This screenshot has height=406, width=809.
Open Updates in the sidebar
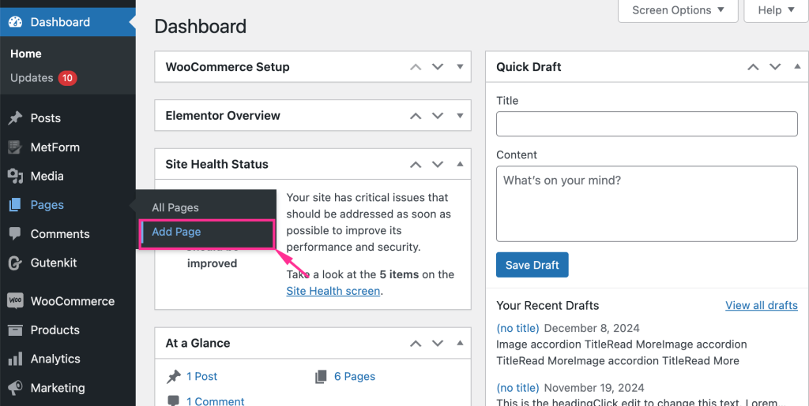tap(32, 78)
